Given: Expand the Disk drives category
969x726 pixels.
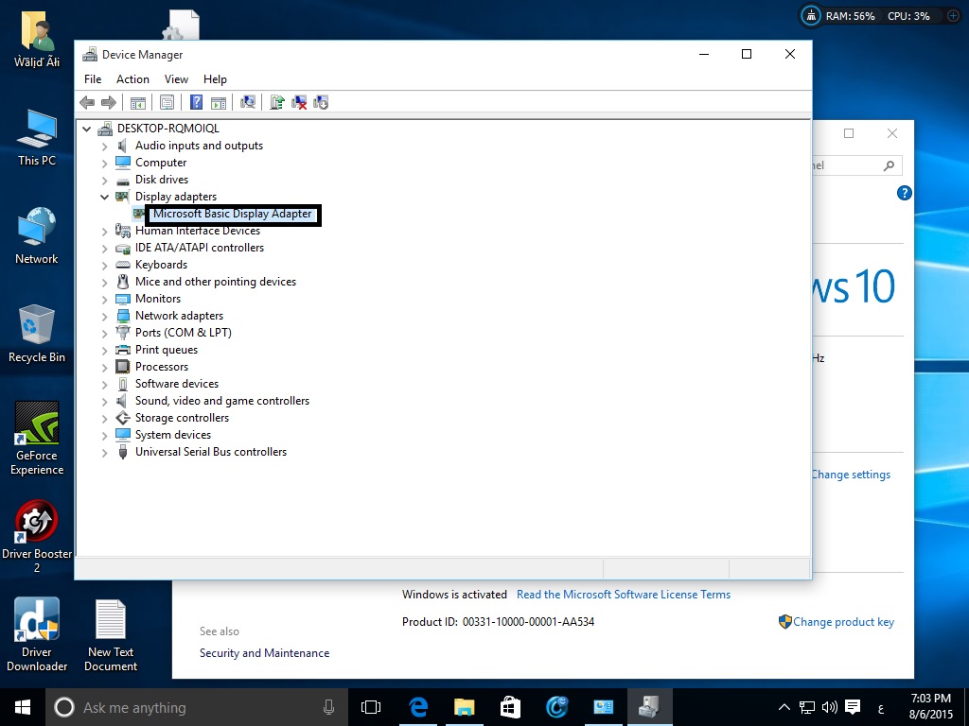Looking at the screenshot, I should 104,181.
